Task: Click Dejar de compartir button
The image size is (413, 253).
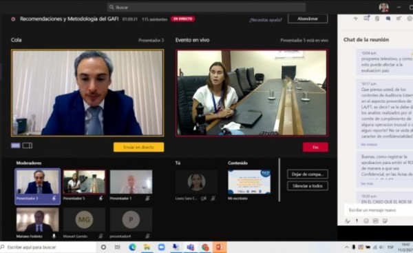Action: (308, 174)
